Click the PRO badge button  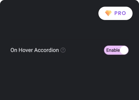[x=115, y=13]
